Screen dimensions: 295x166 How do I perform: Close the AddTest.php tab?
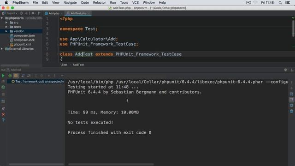[x=89, y=13]
